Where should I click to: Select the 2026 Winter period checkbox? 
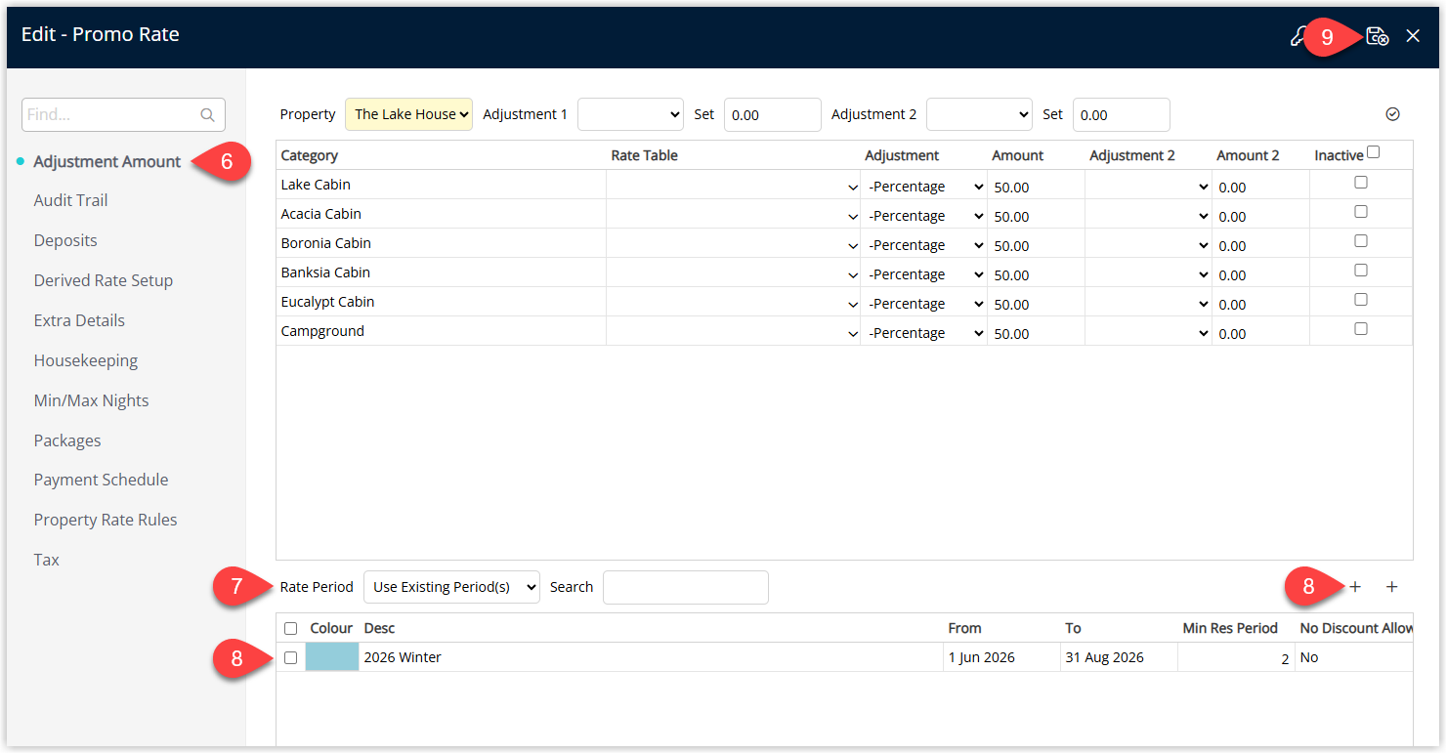point(290,658)
